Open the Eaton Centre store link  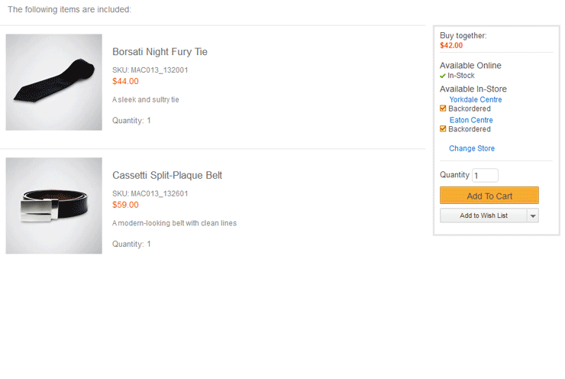click(x=470, y=120)
